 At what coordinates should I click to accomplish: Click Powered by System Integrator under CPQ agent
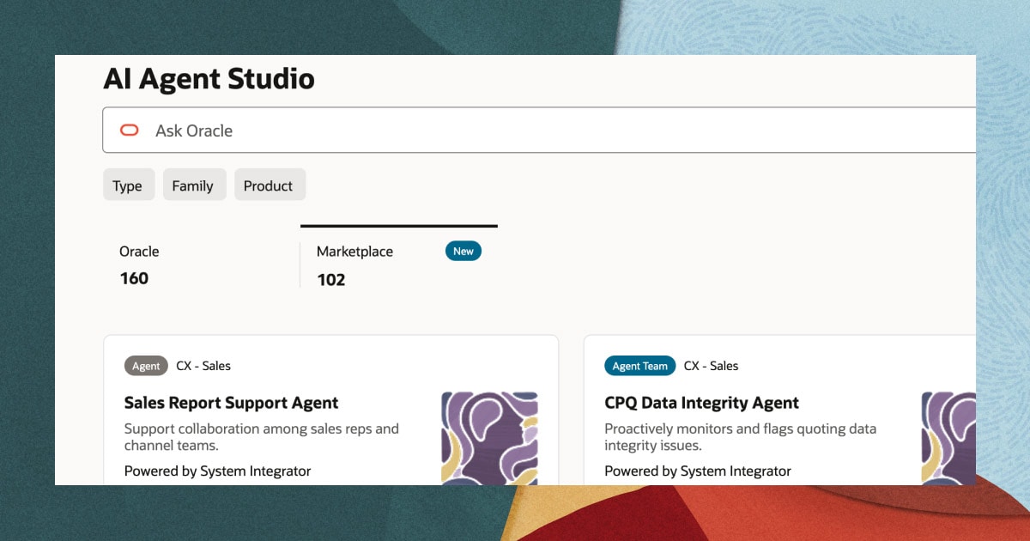pos(698,471)
